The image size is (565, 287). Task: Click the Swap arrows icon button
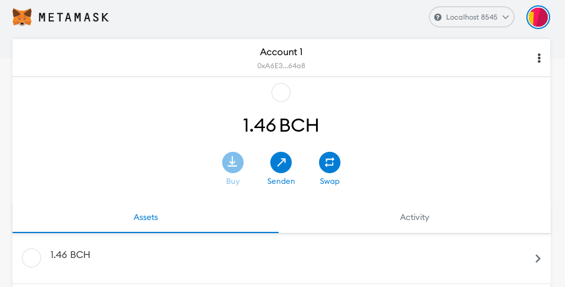click(x=330, y=162)
